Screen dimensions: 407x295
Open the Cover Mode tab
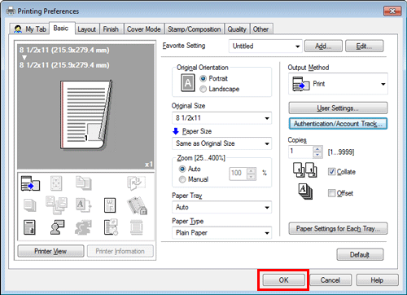[144, 29]
